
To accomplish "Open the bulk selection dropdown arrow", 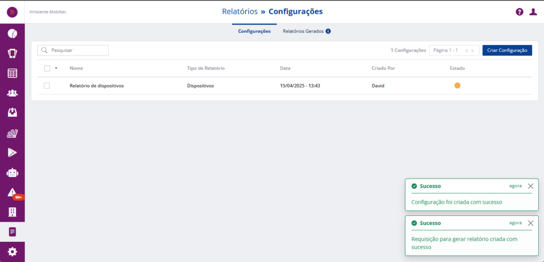I will (x=56, y=68).
